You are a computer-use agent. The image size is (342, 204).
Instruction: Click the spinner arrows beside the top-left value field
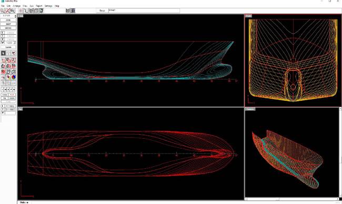[x=15, y=16]
